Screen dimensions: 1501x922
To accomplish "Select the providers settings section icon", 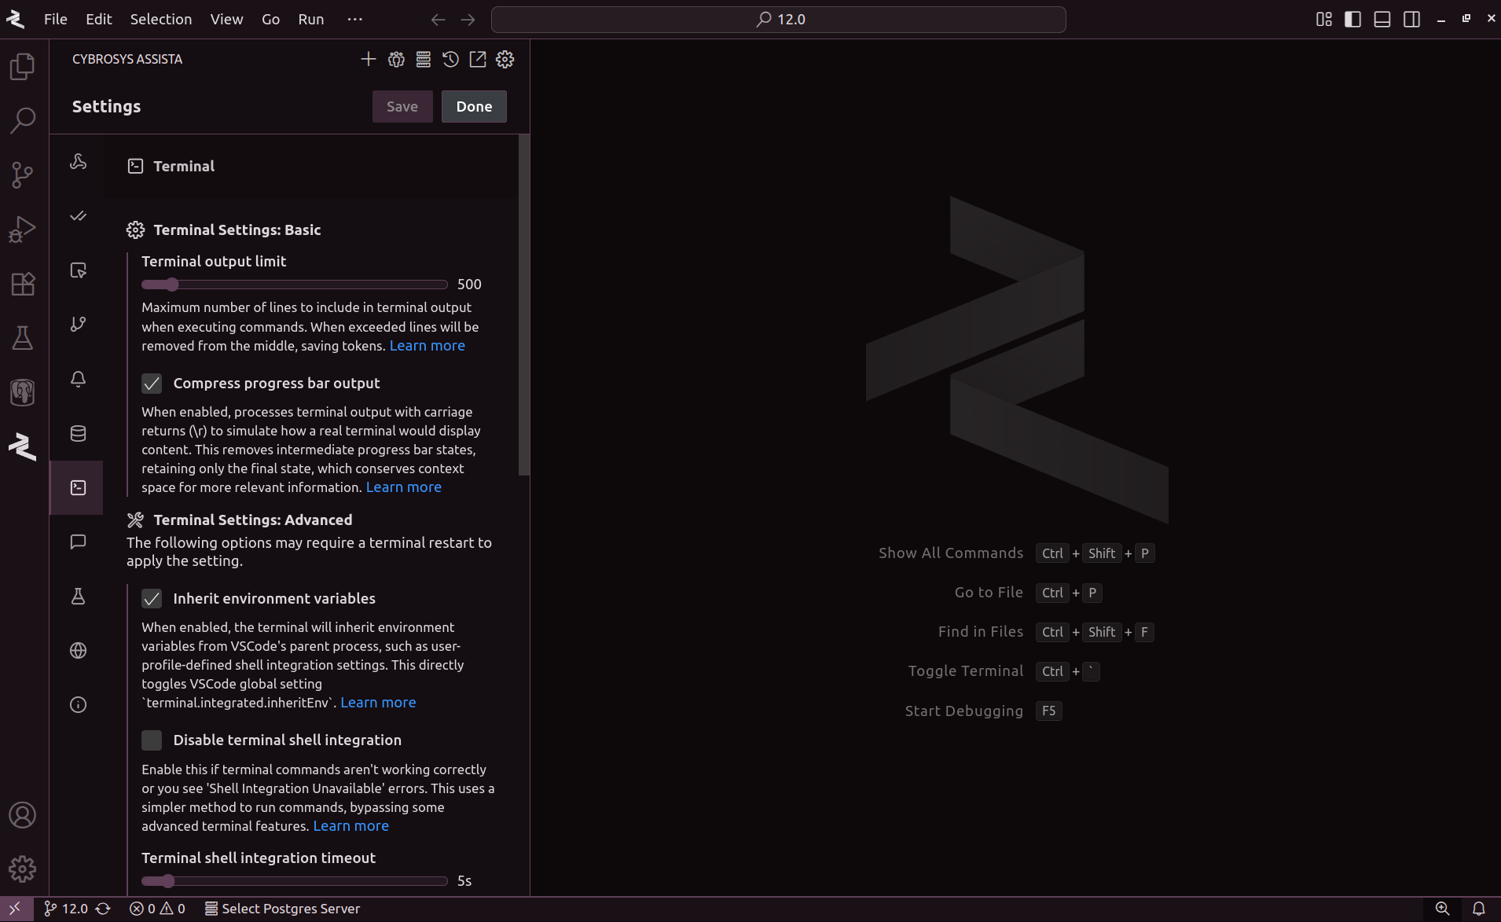I will 78,162.
